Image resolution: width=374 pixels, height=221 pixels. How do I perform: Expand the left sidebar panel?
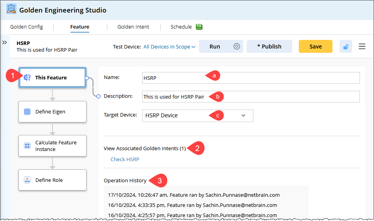pos(5,42)
